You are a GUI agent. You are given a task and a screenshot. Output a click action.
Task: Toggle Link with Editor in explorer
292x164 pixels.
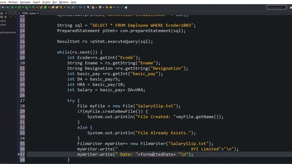(x=5, y=17)
